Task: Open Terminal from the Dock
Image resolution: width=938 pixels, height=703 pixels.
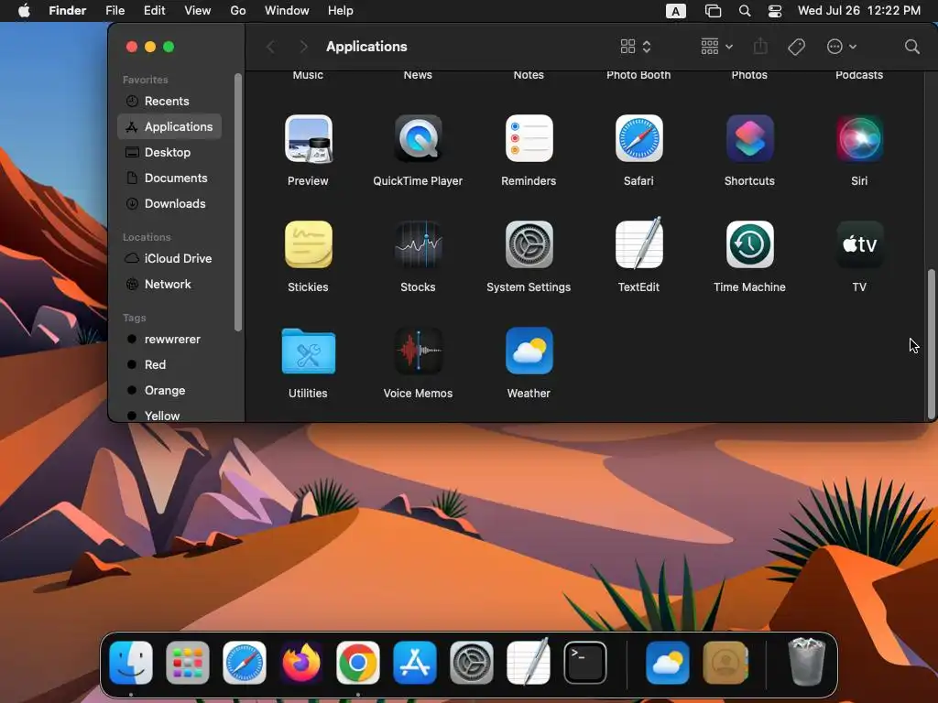Action: click(x=585, y=663)
